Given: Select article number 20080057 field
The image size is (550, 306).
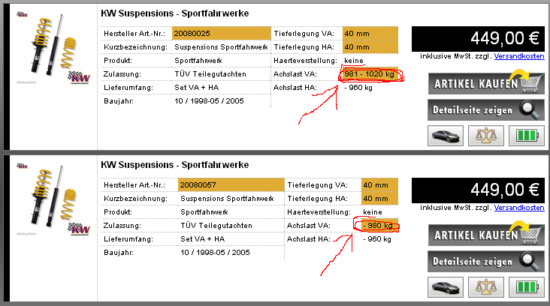Looking at the screenshot, I should click(x=231, y=184).
